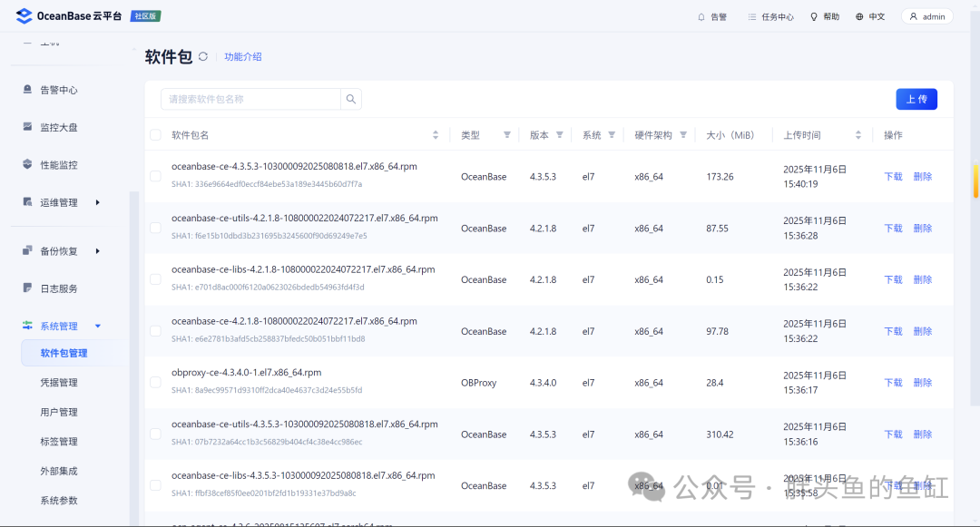Expand the 备份恢复 submenu arrow
This screenshot has height=527, width=980.
coord(97,251)
